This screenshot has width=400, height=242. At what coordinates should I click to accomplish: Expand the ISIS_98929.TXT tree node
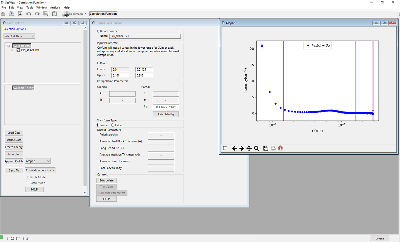(x=12, y=50)
